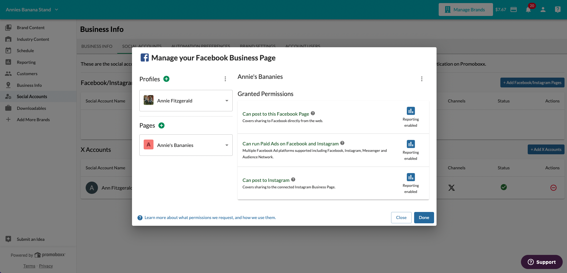
Task: Open Learn more about permissions link
Action: 210,217
